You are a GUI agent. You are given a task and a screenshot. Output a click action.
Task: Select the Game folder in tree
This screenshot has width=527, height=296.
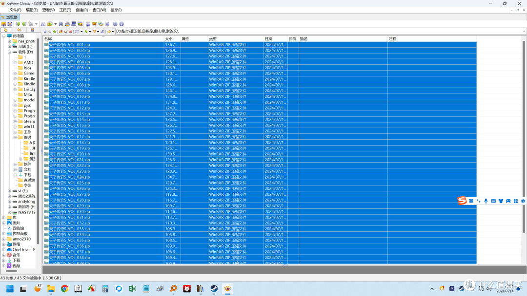(x=29, y=74)
